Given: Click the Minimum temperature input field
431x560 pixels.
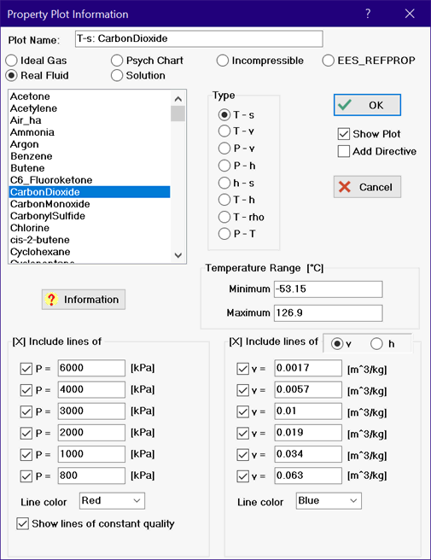Looking at the screenshot, I should coord(329,289).
